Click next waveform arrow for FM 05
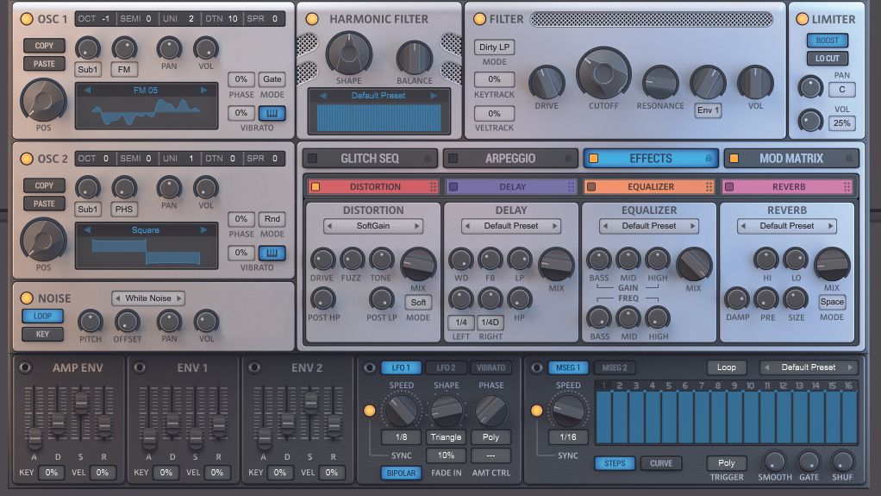 tap(203, 90)
